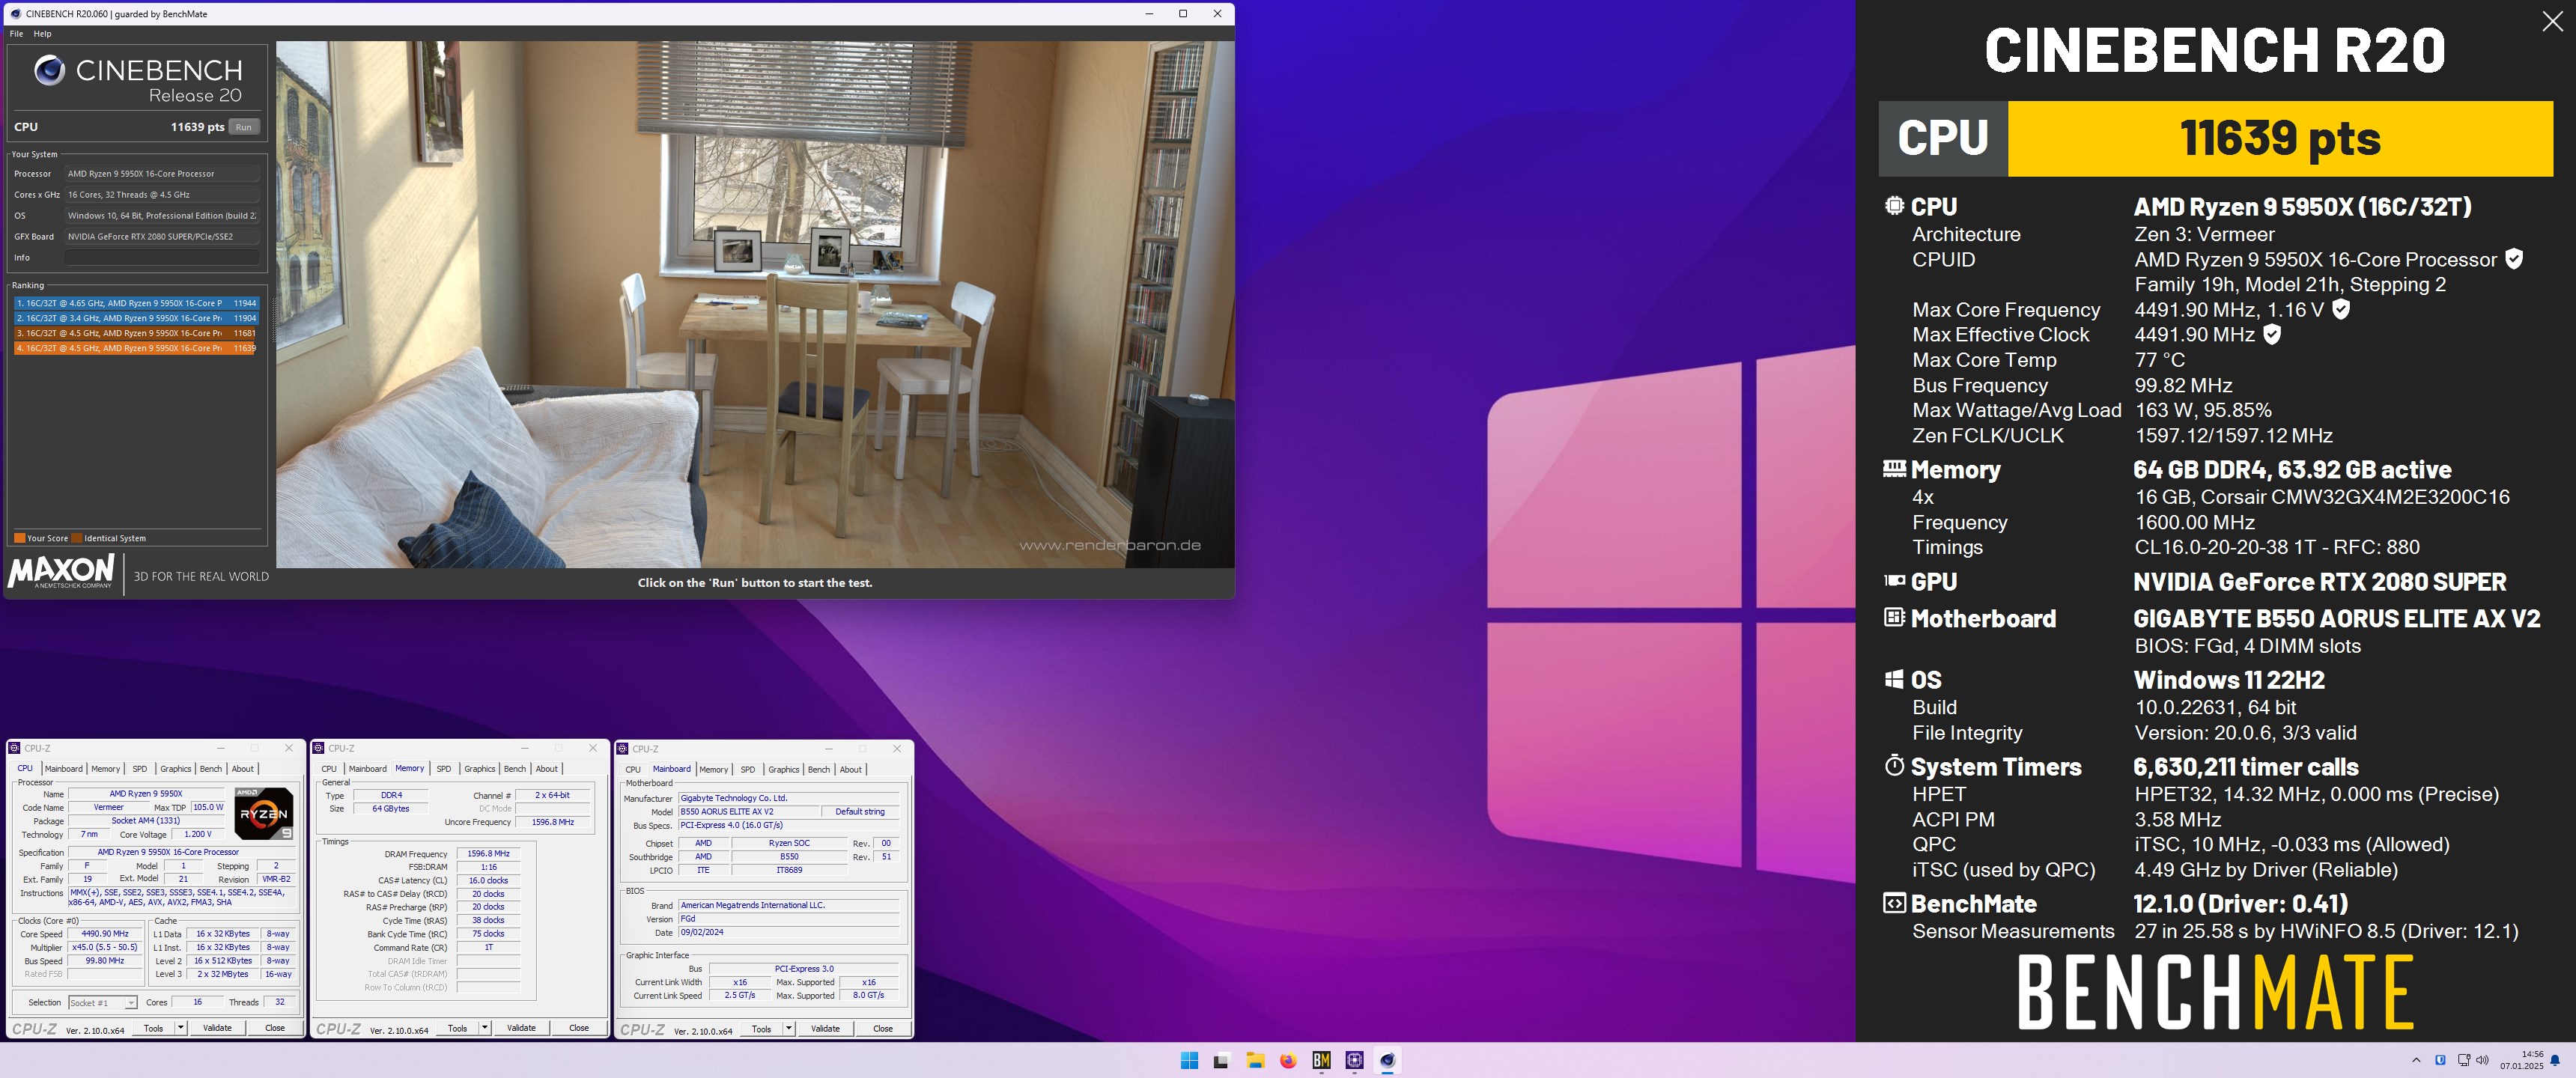Click the GPU card icon in BenchMate panel
This screenshot has height=1078, width=2576.
click(x=1894, y=580)
